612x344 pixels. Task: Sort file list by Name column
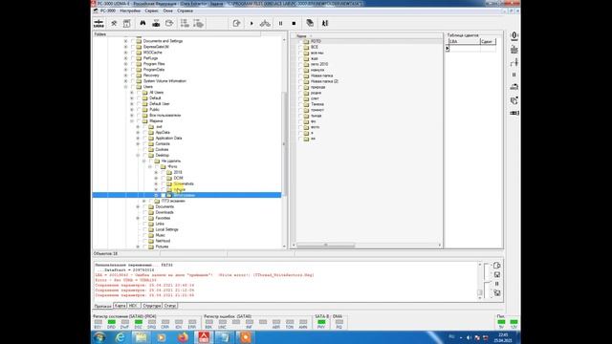tap(302, 36)
